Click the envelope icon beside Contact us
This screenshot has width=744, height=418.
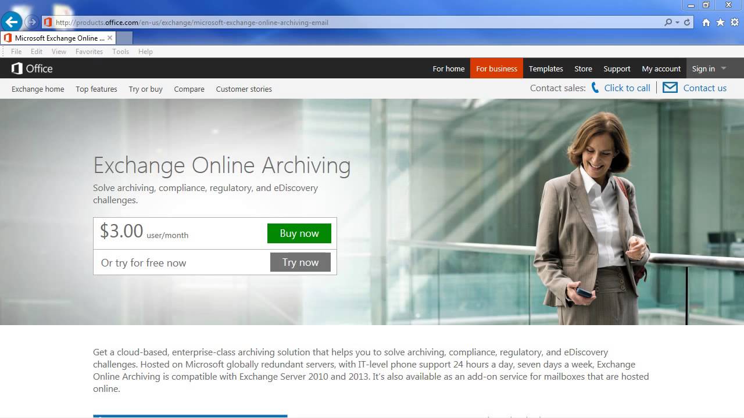(x=670, y=88)
